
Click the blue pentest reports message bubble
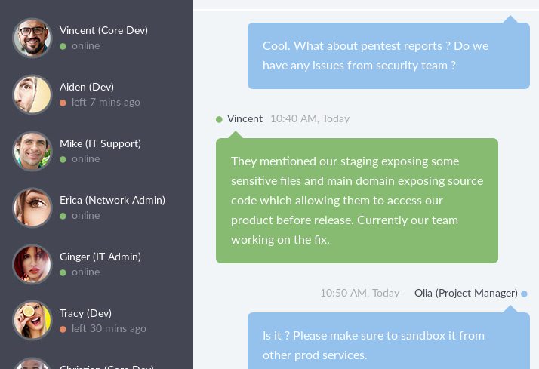pyautogui.click(x=388, y=56)
